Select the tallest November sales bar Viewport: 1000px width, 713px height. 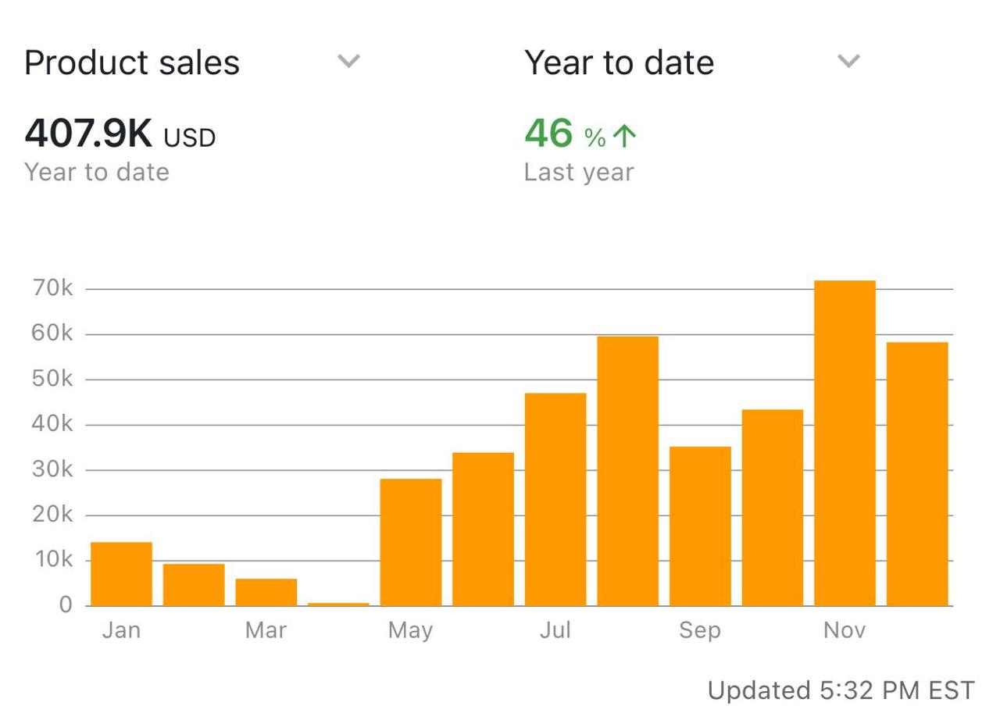(x=845, y=443)
